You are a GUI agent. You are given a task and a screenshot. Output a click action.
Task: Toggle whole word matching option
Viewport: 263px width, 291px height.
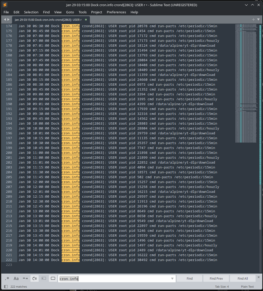click(x=25, y=278)
